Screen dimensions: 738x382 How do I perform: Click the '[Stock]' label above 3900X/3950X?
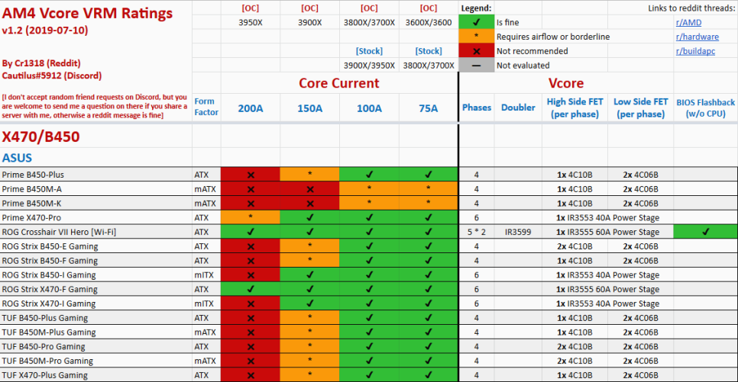coord(369,51)
